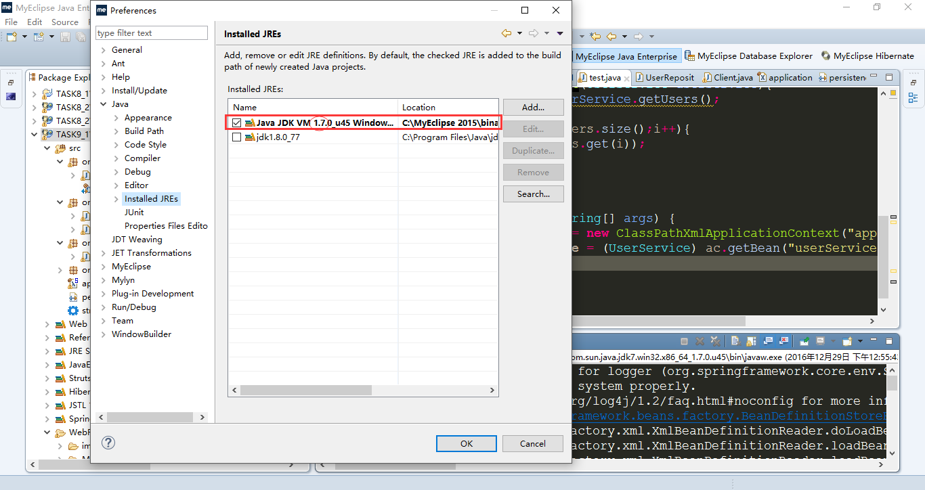Switch to the UserReposit editor tab
Viewport: 925px width, 490px height.
[664, 78]
